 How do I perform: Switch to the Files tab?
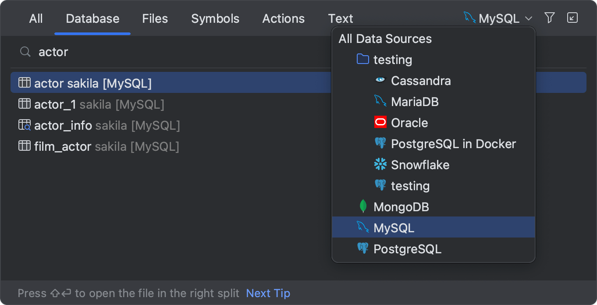tap(155, 18)
